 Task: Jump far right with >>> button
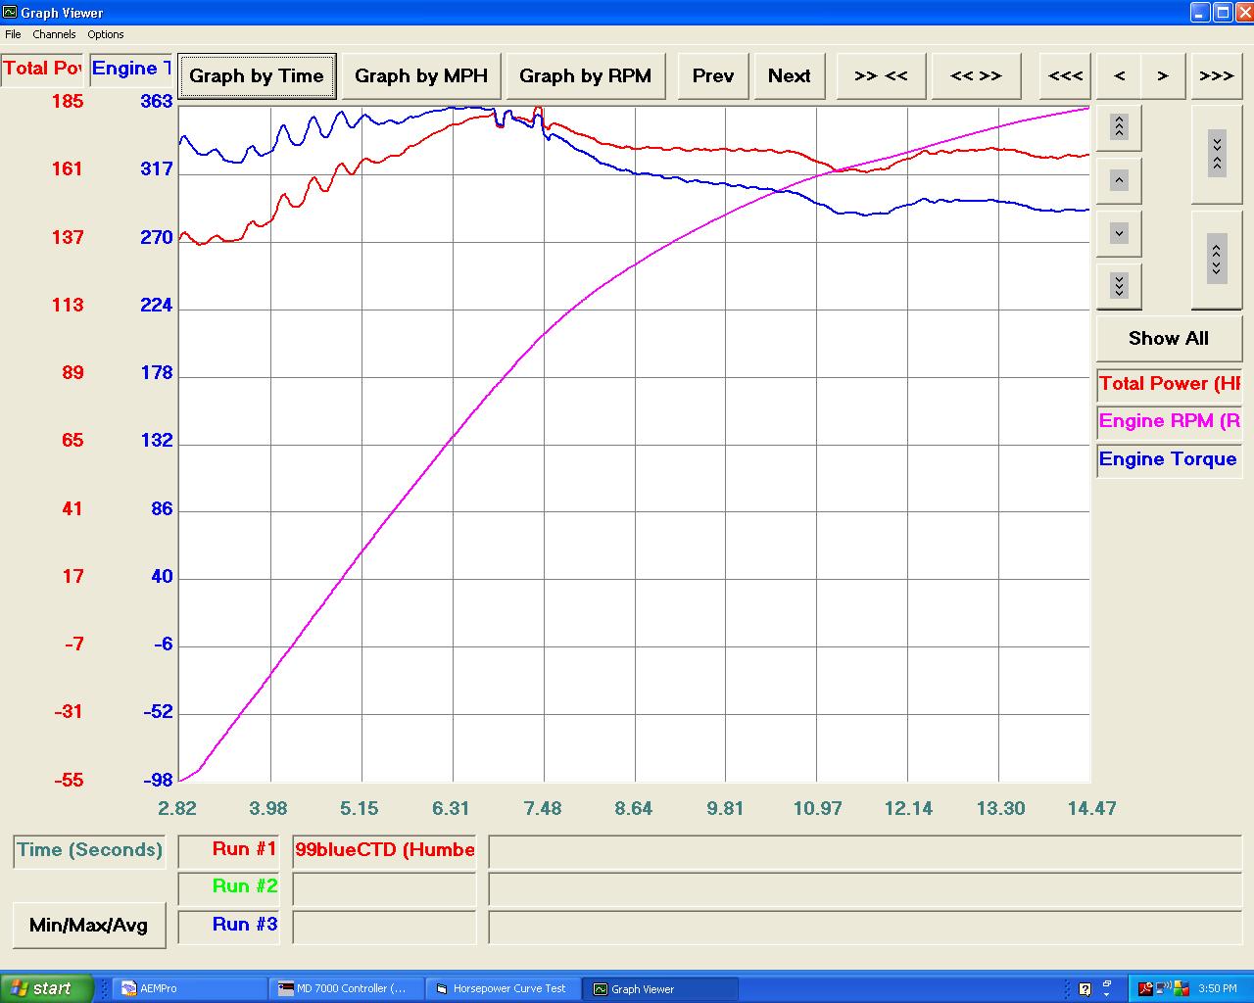1217,76
